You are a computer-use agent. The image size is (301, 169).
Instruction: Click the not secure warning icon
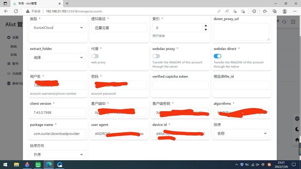(x=28, y=11)
